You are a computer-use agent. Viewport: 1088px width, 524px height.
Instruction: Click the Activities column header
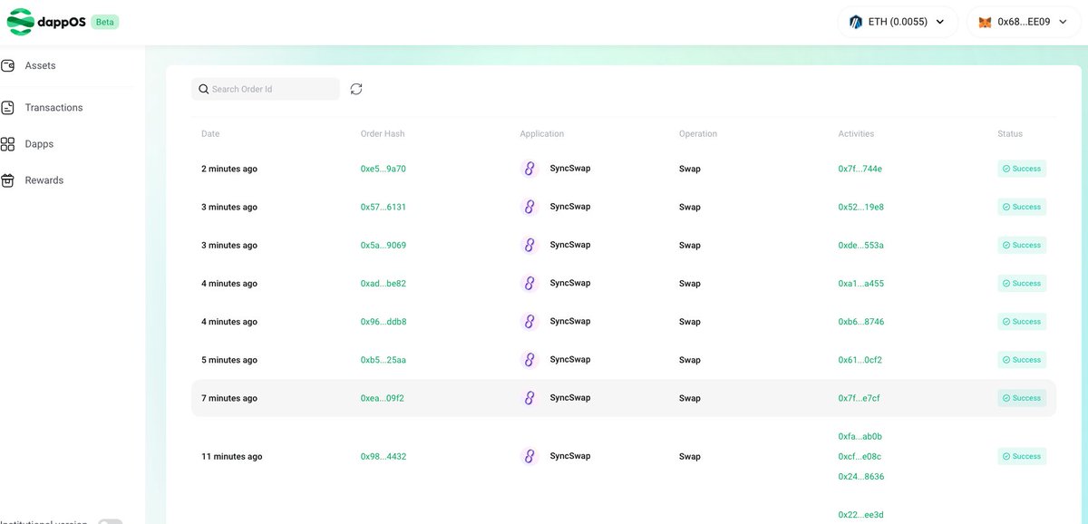pyautogui.click(x=856, y=133)
